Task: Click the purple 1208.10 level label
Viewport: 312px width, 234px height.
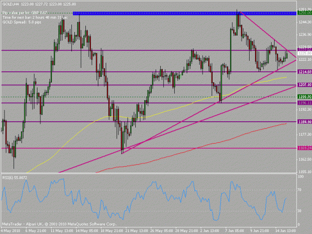Action: click(x=305, y=85)
